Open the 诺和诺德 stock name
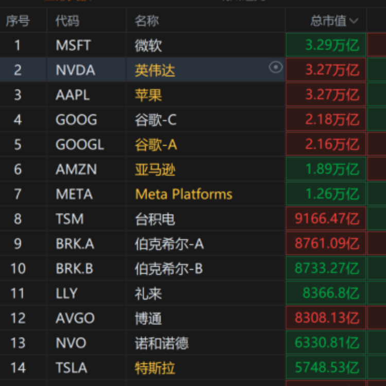Screen dimensions: 386x386 pos(162,343)
